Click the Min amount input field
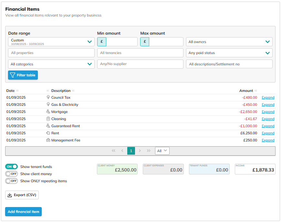This screenshot has width=281, height=222. click(121, 42)
